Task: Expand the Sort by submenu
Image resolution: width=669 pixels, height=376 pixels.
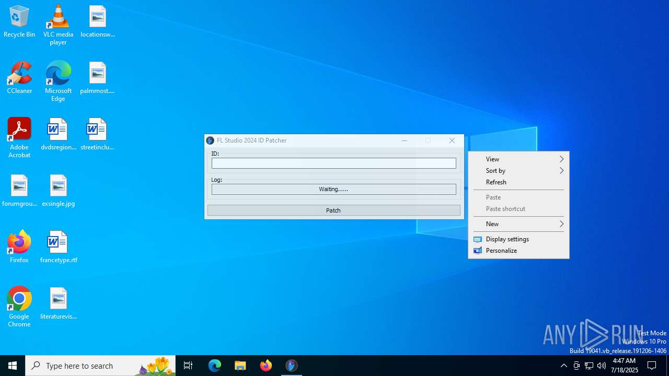Action: pyautogui.click(x=518, y=171)
